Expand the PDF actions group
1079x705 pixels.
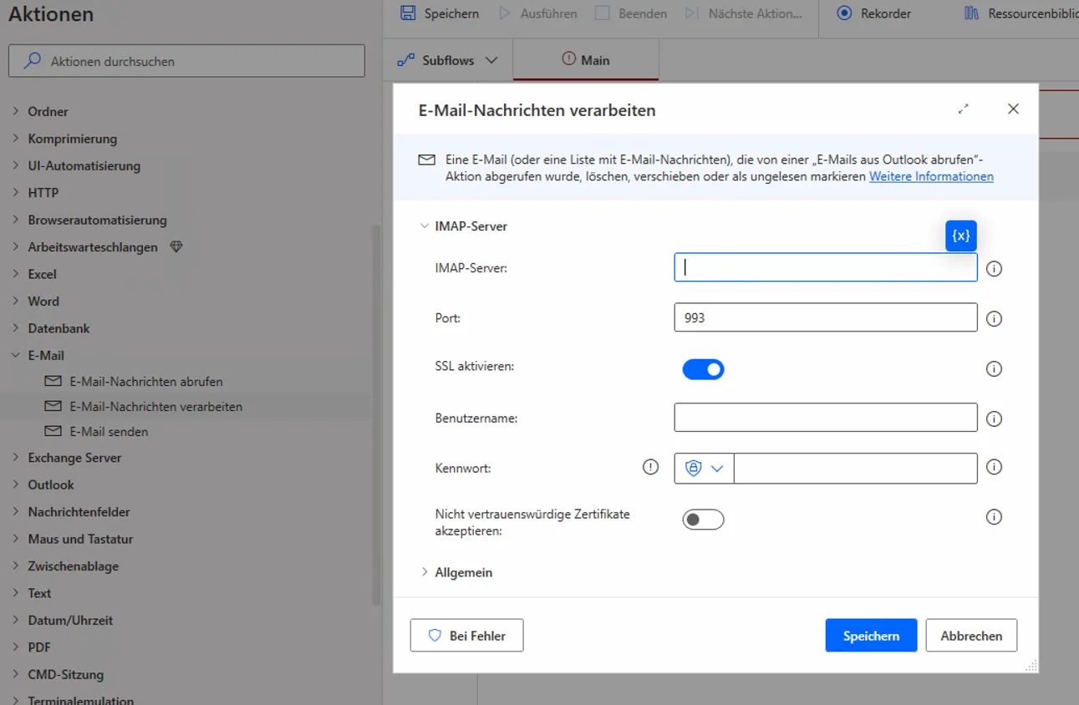[x=15, y=647]
